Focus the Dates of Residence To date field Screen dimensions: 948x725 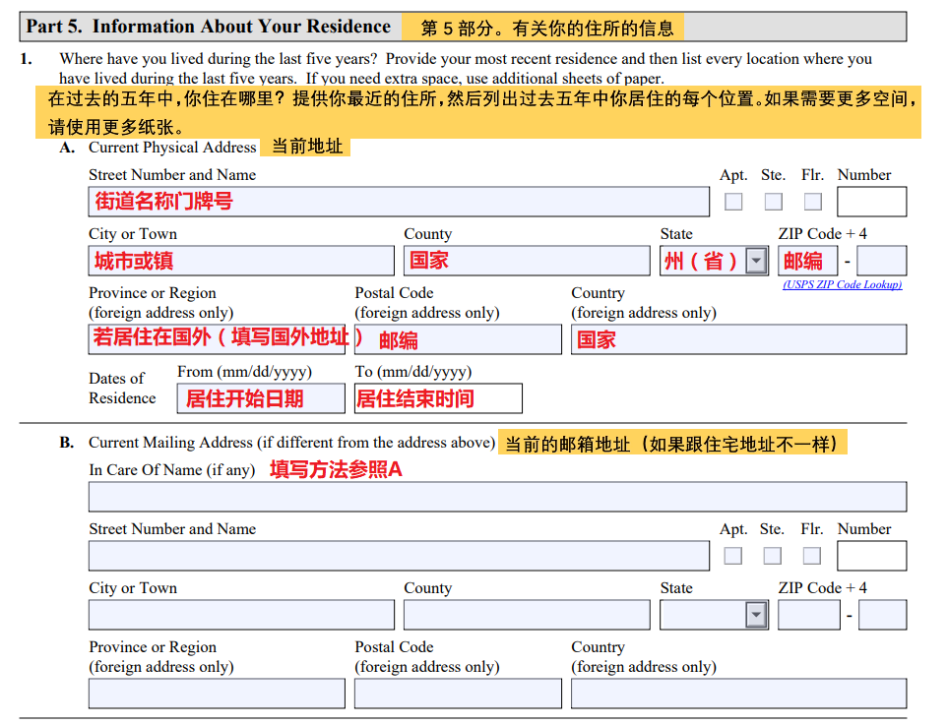[438, 398]
